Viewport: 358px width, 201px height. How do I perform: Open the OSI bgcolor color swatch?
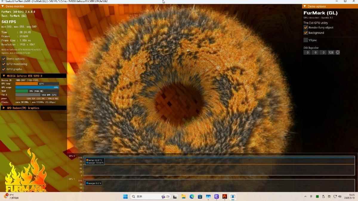(338, 53)
